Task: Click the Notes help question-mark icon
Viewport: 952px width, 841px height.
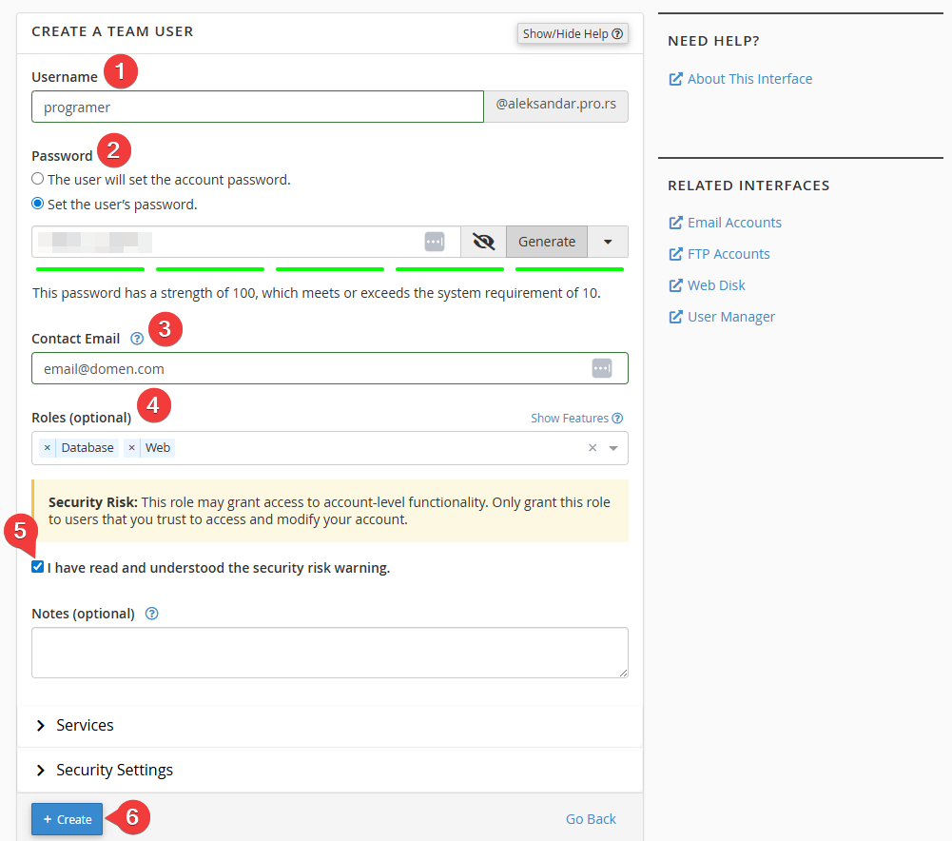Action: [x=151, y=614]
